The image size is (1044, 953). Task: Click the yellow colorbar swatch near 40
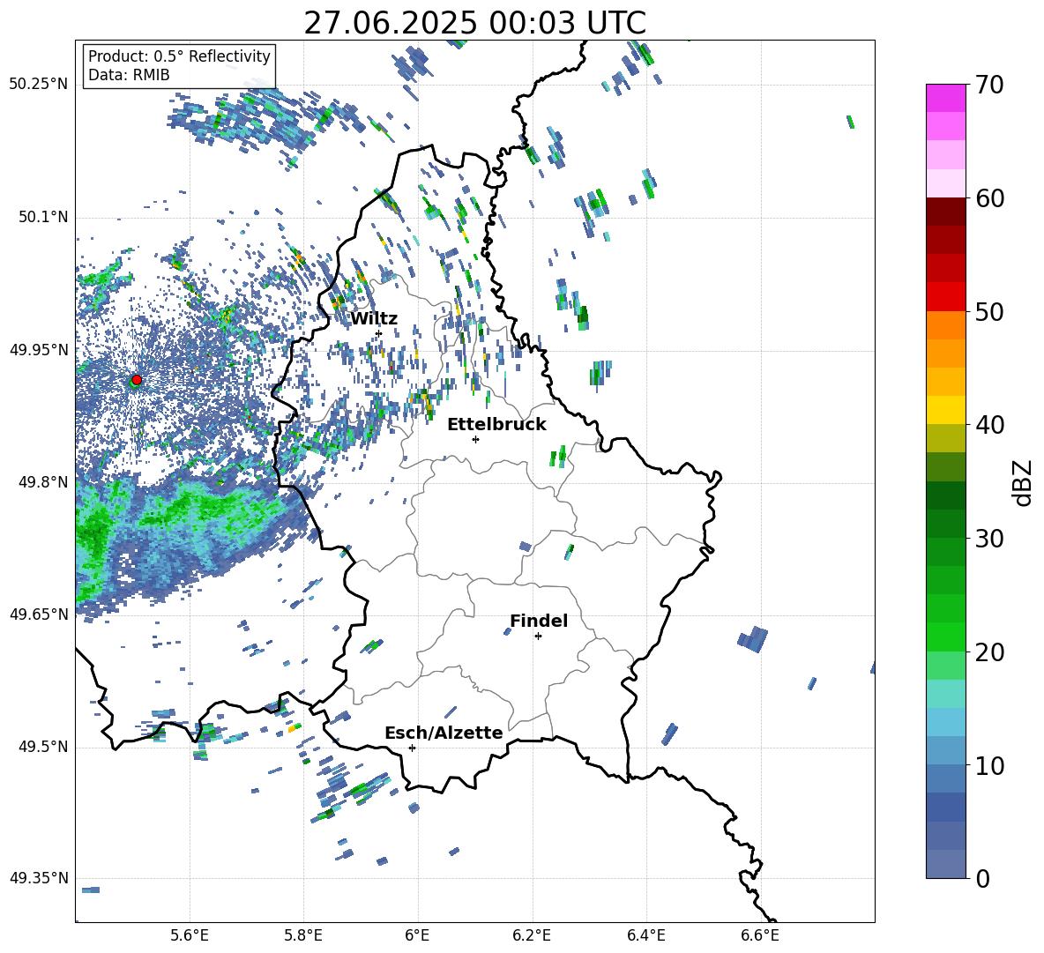click(x=945, y=410)
